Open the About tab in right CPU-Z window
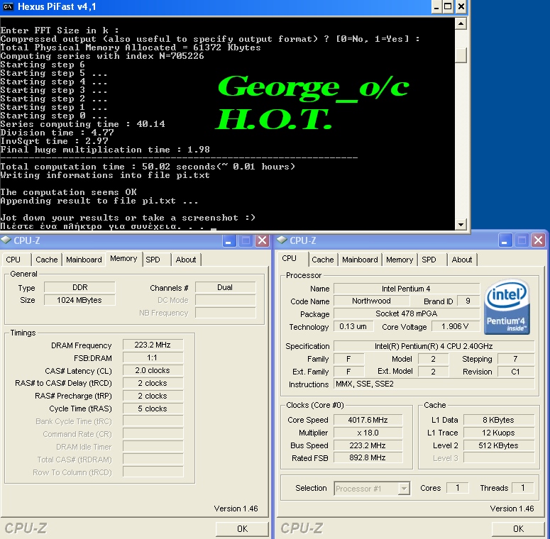 pos(462,260)
